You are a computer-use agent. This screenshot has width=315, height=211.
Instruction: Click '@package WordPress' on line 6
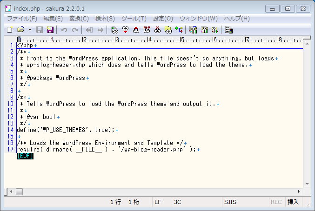pyautogui.click(x=56, y=78)
